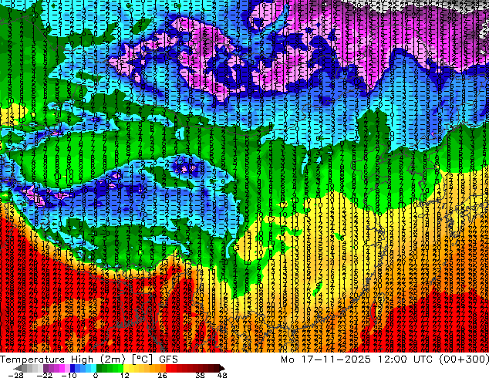Click the '12' legend label

(x=125, y=375)
